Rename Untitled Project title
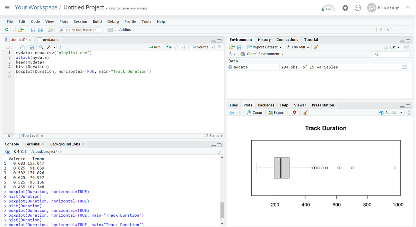Viewport: 416px width, 227px height. click(84, 7)
